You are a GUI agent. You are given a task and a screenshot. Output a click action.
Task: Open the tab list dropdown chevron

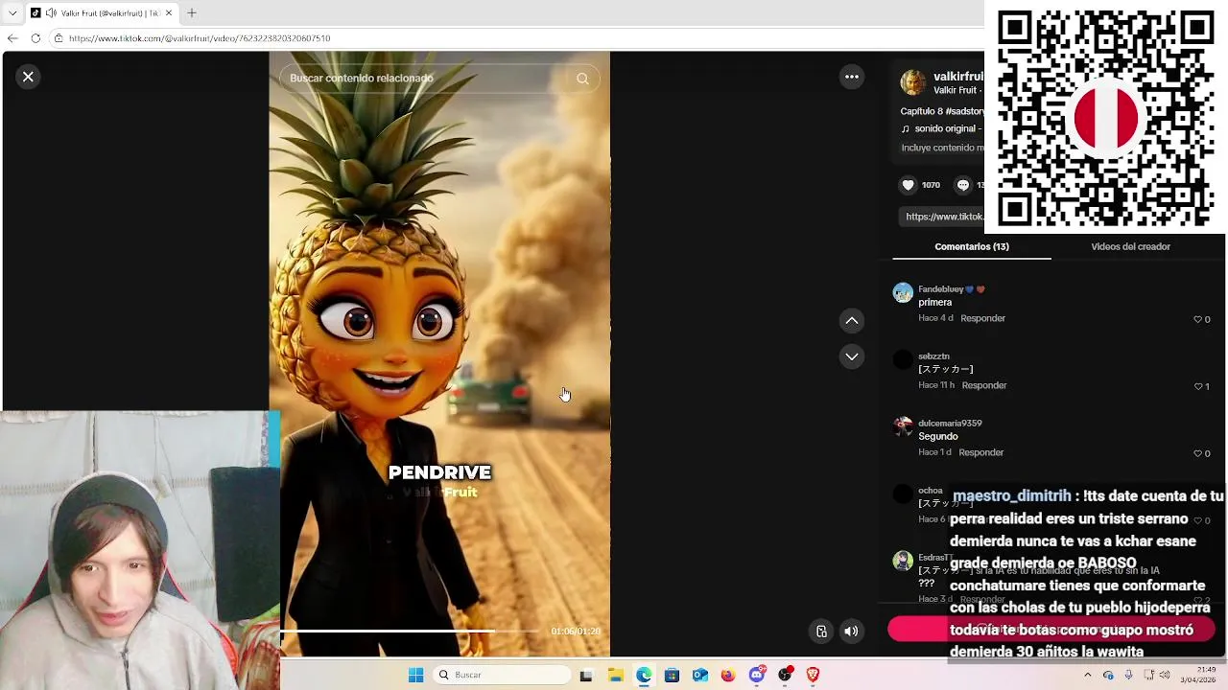(12, 13)
